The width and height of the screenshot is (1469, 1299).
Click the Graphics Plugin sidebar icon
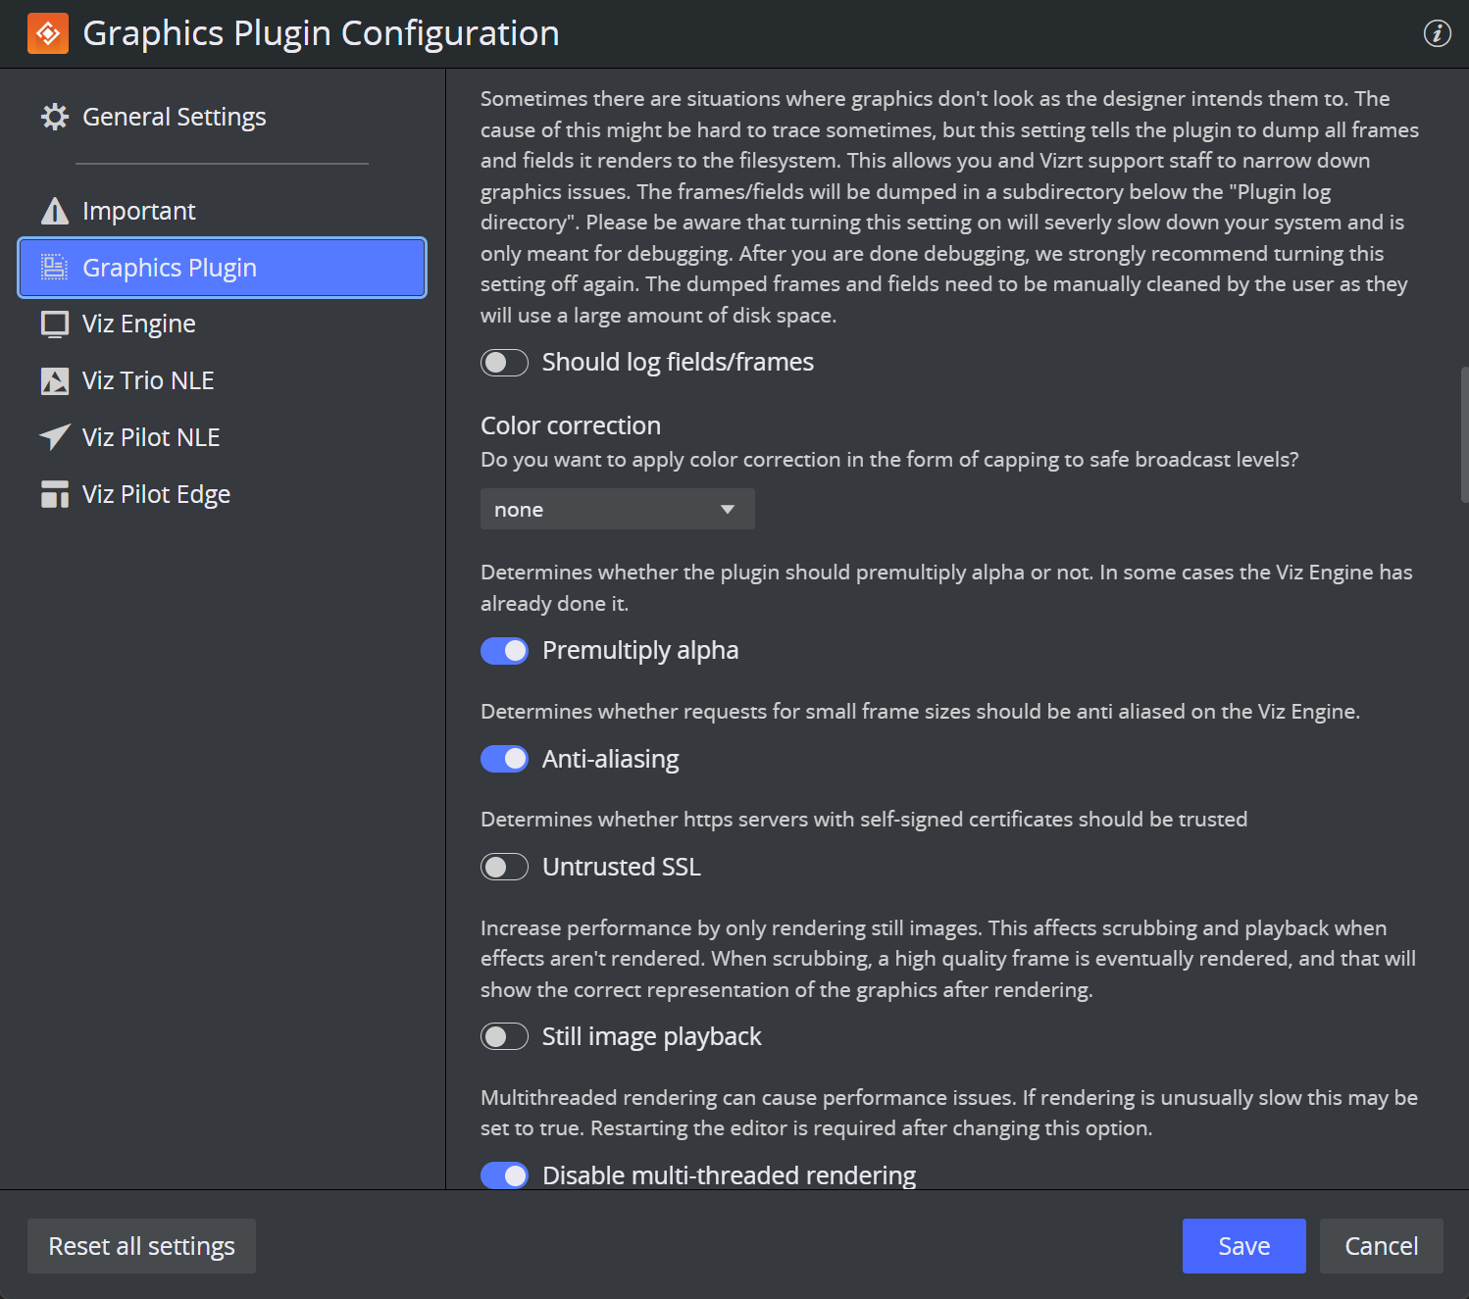(x=55, y=268)
